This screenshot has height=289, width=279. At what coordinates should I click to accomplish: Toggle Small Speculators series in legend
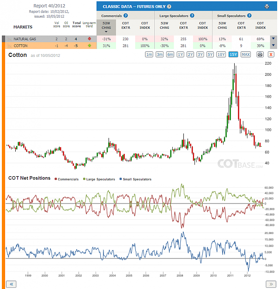click(x=135, y=179)
